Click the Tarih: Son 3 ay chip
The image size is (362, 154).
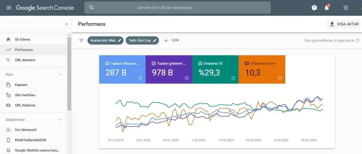click(142, 41)
